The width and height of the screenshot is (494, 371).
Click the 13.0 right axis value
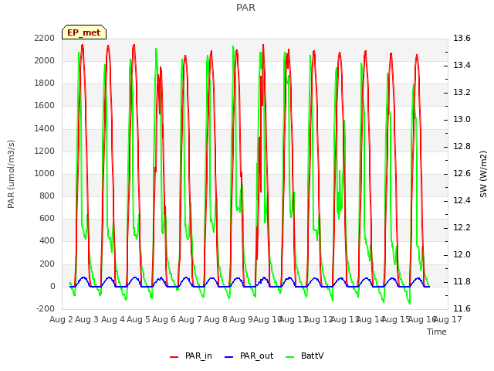point(462,119)
